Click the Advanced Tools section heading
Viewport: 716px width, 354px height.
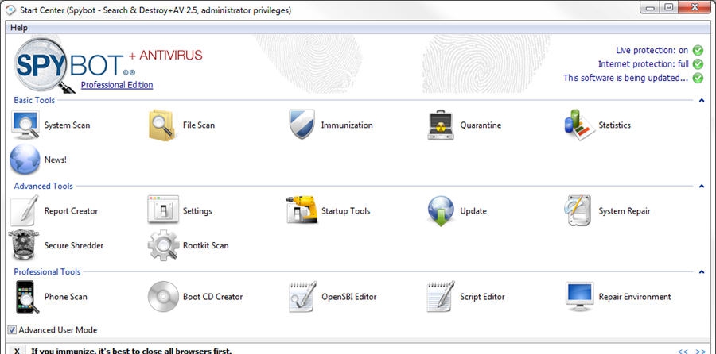click(44, 186)
